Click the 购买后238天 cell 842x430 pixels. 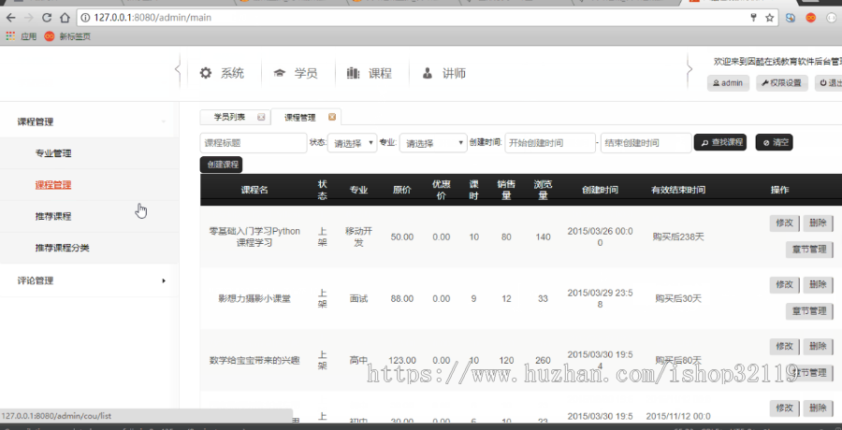click(678, 236)
